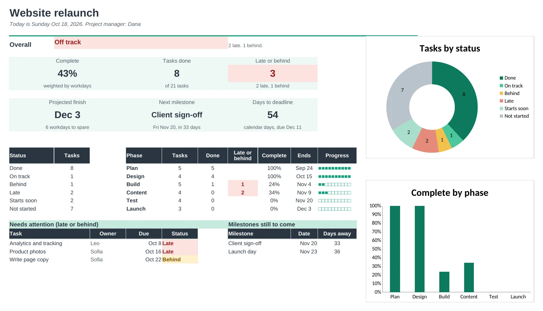Click the Done legend color swatch
This screenshot has height=311, width=543.
click(x=501, y=78)
